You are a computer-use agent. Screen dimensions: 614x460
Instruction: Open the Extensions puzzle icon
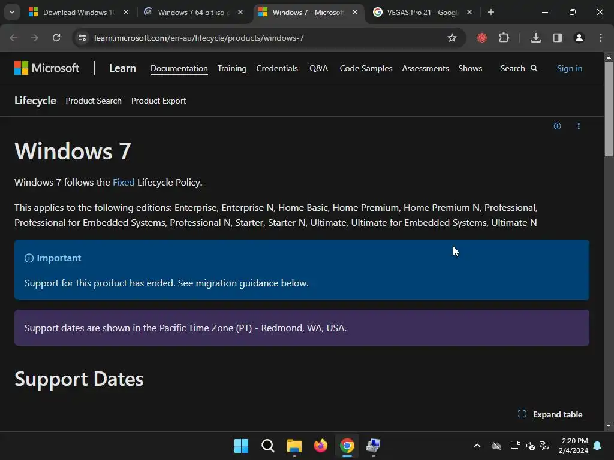(x=504, y=38)
